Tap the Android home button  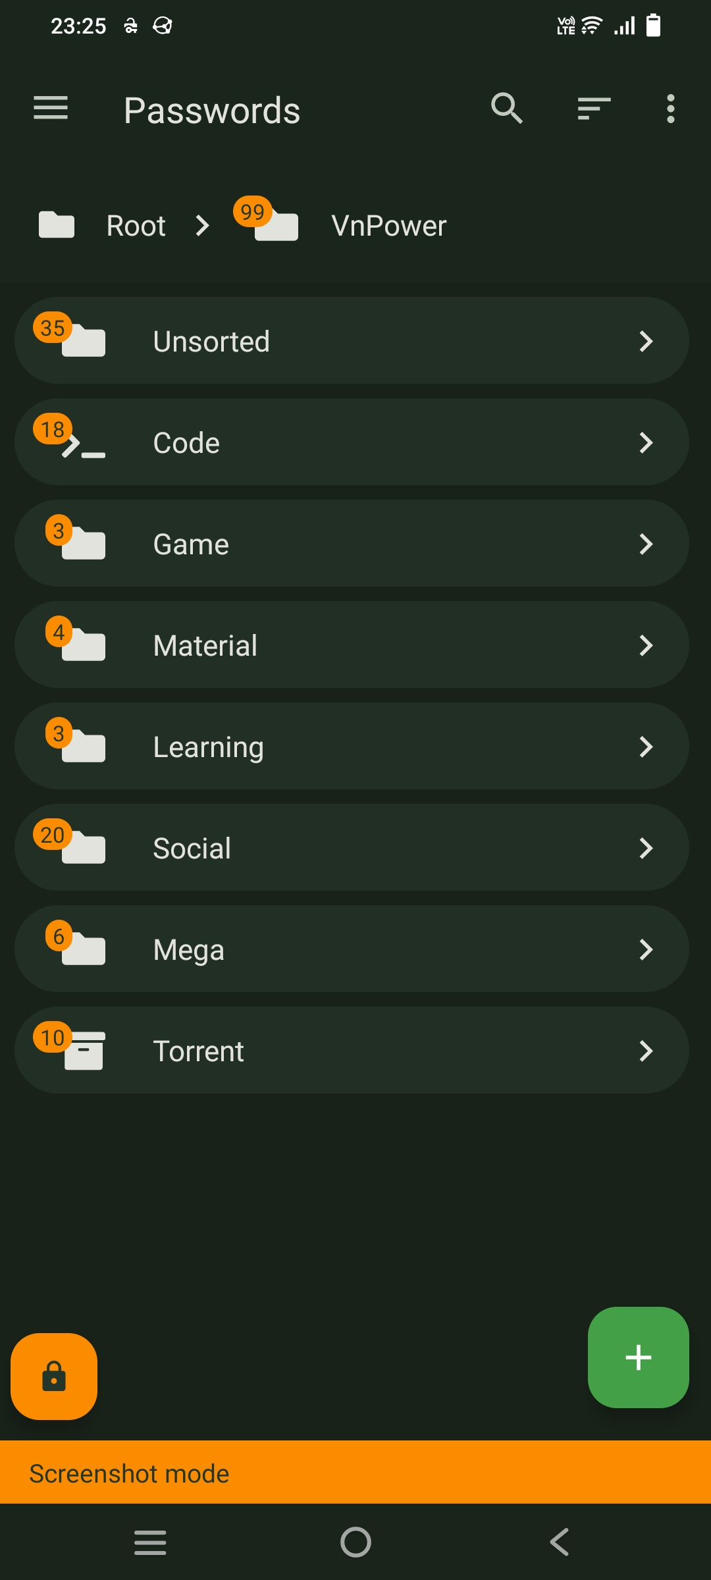tap(355, 1542)
